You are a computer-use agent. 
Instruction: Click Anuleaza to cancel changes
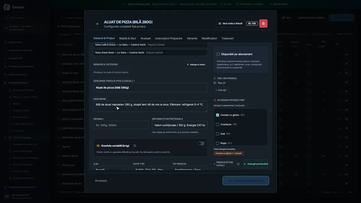click(101, 181)
